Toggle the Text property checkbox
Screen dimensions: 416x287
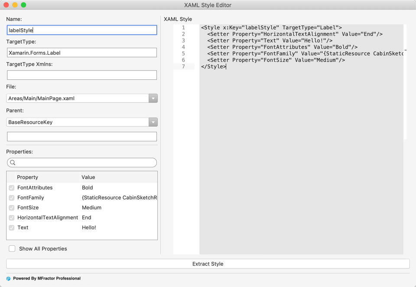click(x=12, y=228)
